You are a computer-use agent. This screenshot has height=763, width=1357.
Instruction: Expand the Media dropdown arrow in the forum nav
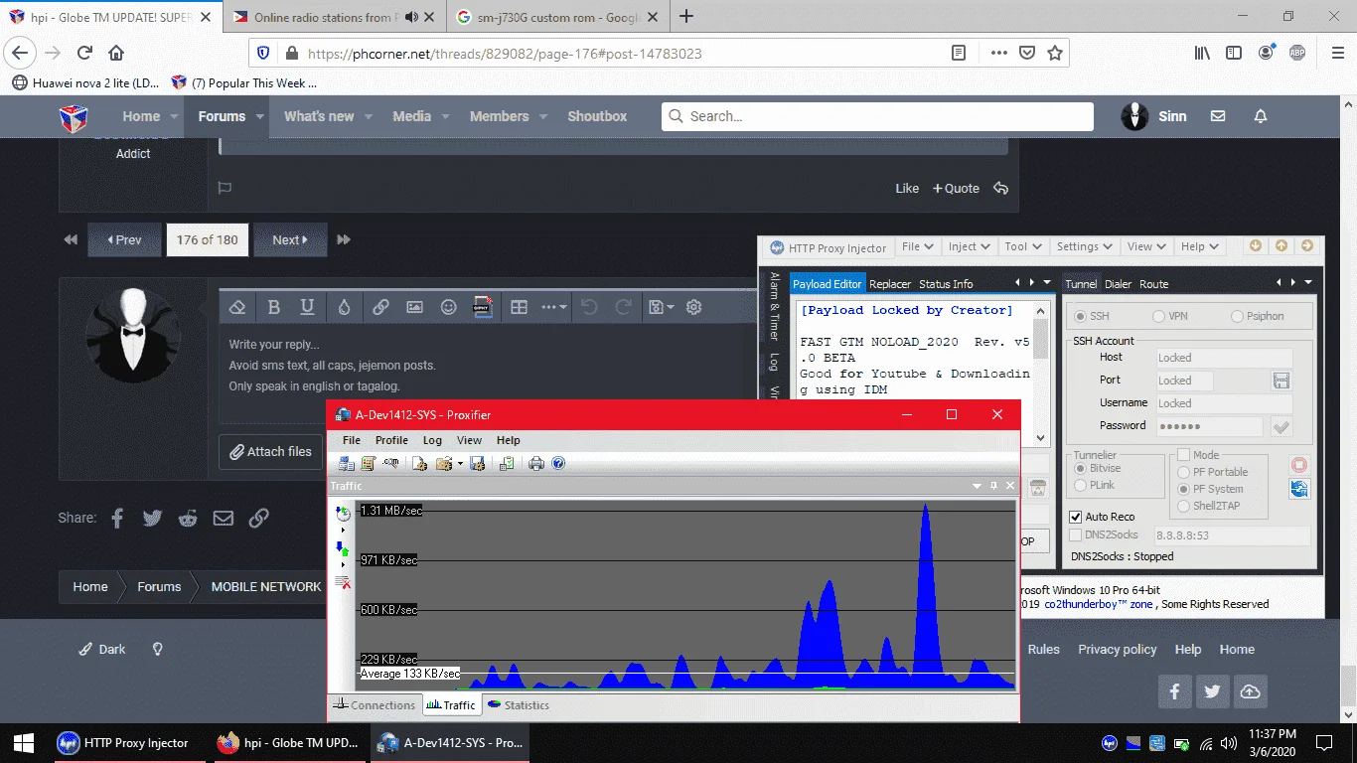tap(445, 116)
